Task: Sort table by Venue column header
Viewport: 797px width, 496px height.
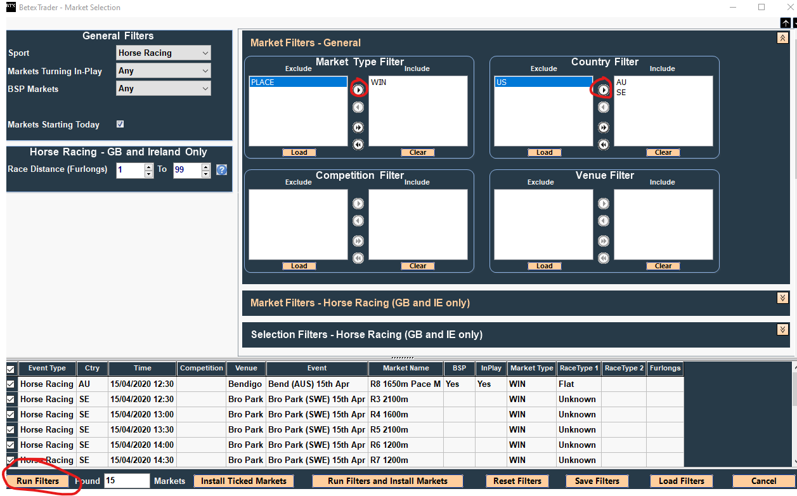Action: tap(245, 368)
